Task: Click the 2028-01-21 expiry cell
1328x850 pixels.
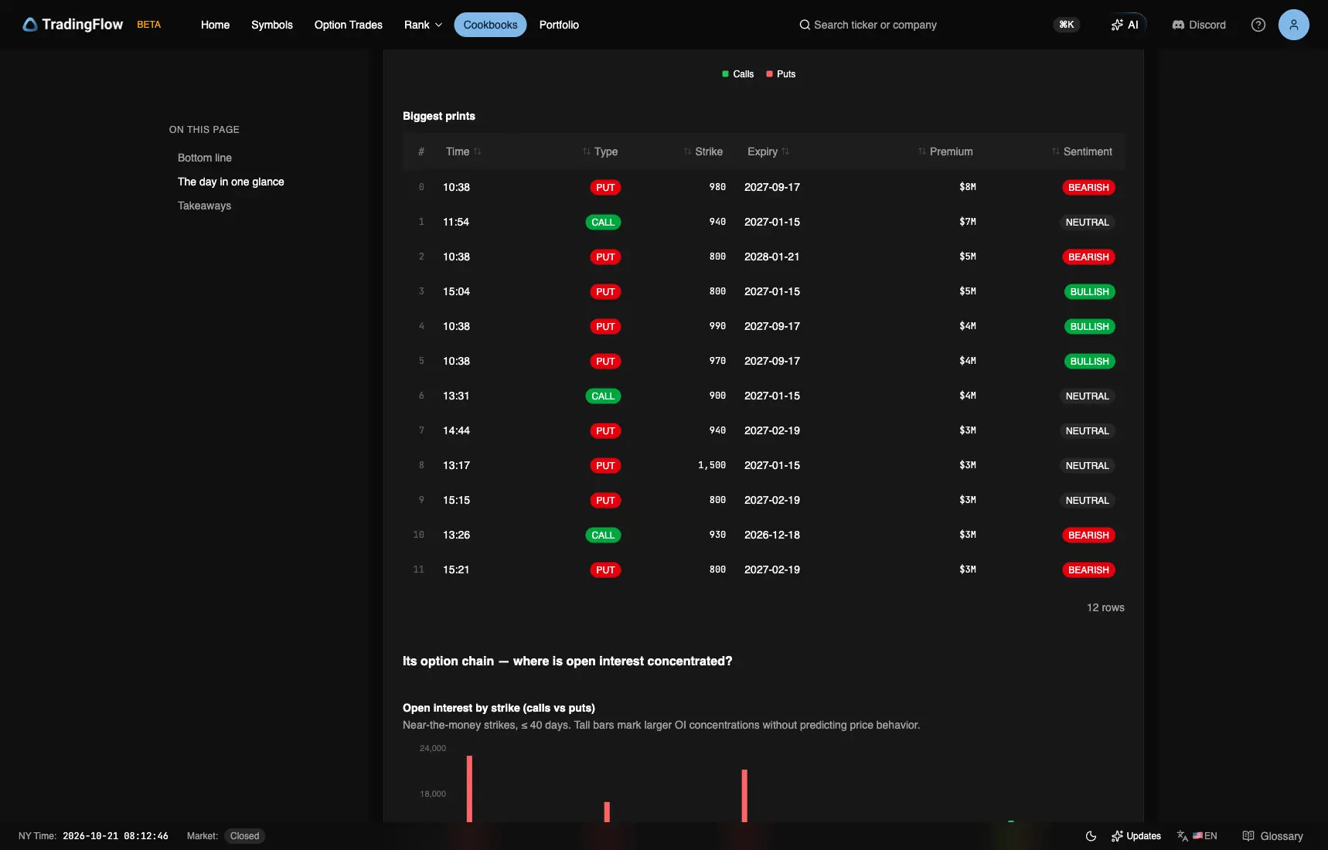Action: click(x=771, y=257)
